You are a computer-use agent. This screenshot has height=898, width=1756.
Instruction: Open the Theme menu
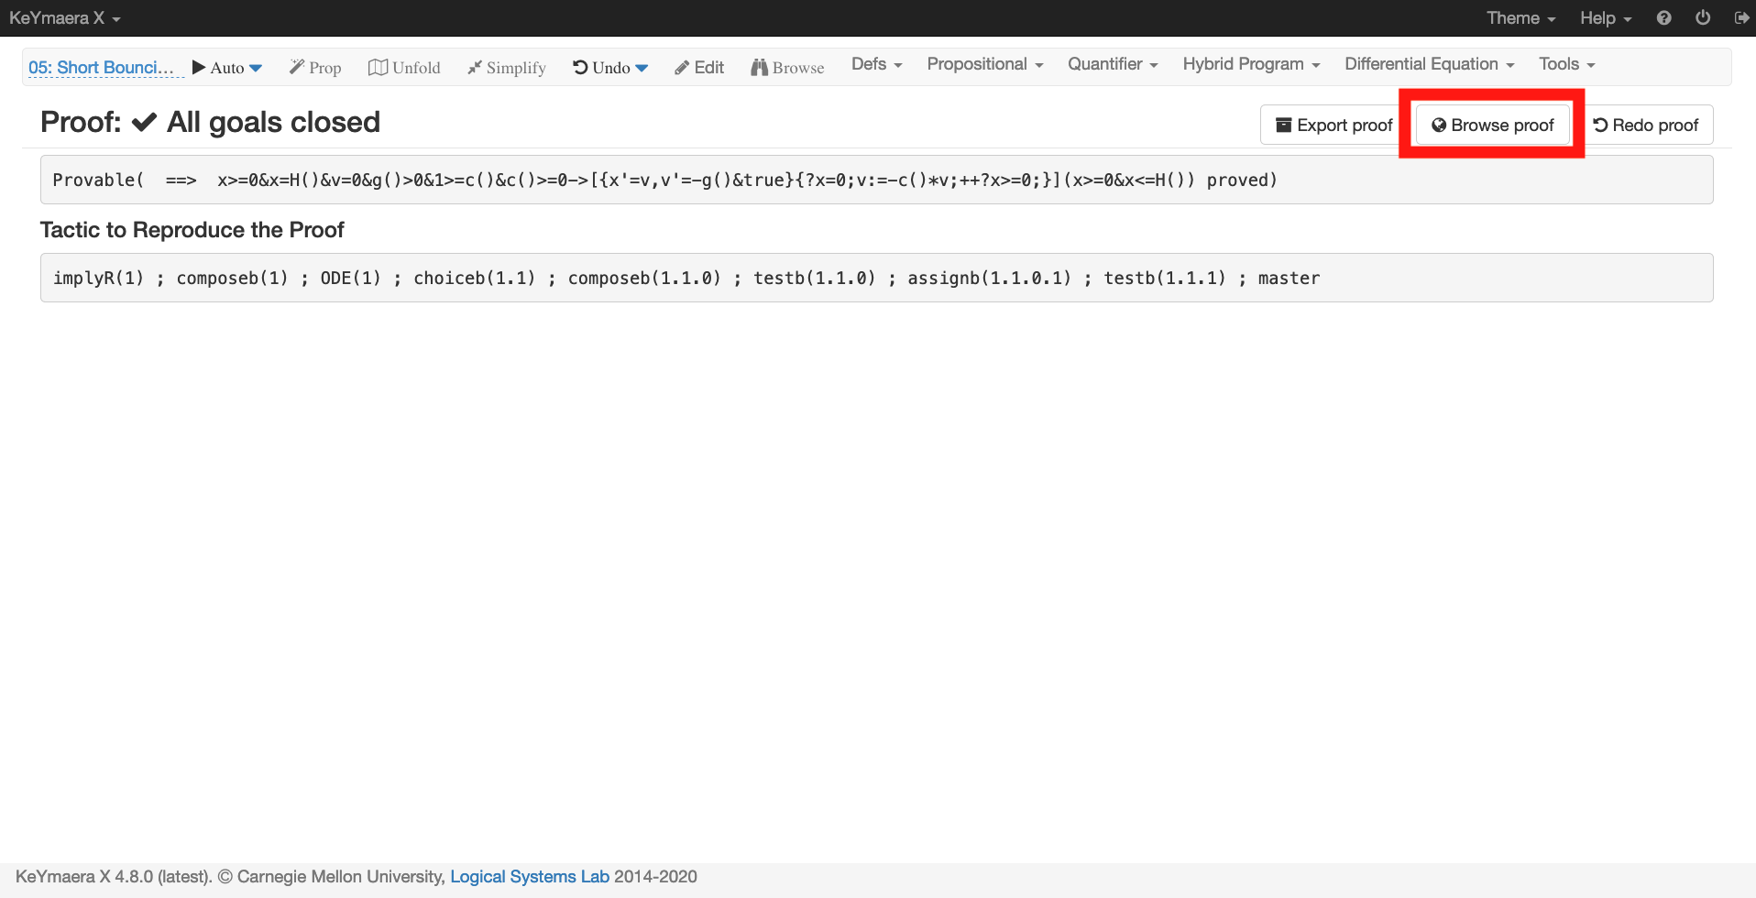tap(1520, 17)
